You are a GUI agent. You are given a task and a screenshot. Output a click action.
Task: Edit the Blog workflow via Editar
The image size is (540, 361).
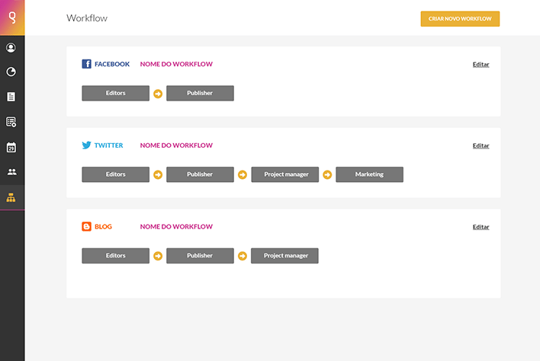pos(481,227)
